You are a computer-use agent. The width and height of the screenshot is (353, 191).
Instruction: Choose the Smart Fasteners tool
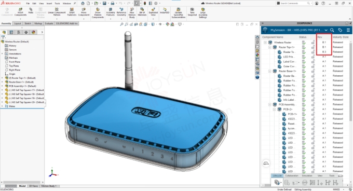point(72,12)
